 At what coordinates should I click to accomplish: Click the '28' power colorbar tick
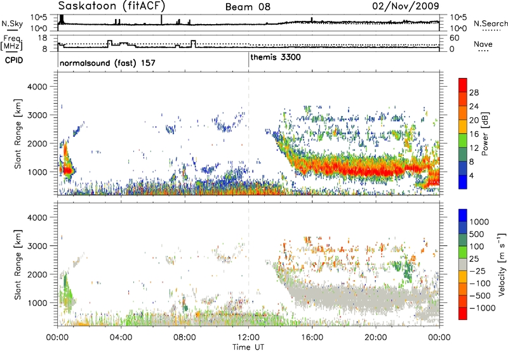(x=474, y=93)
